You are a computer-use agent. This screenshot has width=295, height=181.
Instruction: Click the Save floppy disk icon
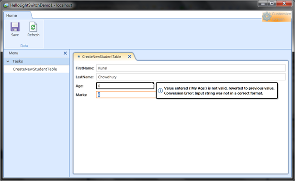point(15,27)
